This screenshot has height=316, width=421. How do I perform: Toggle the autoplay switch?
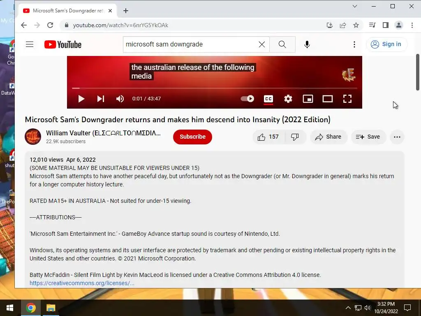[x=247, y=99]
